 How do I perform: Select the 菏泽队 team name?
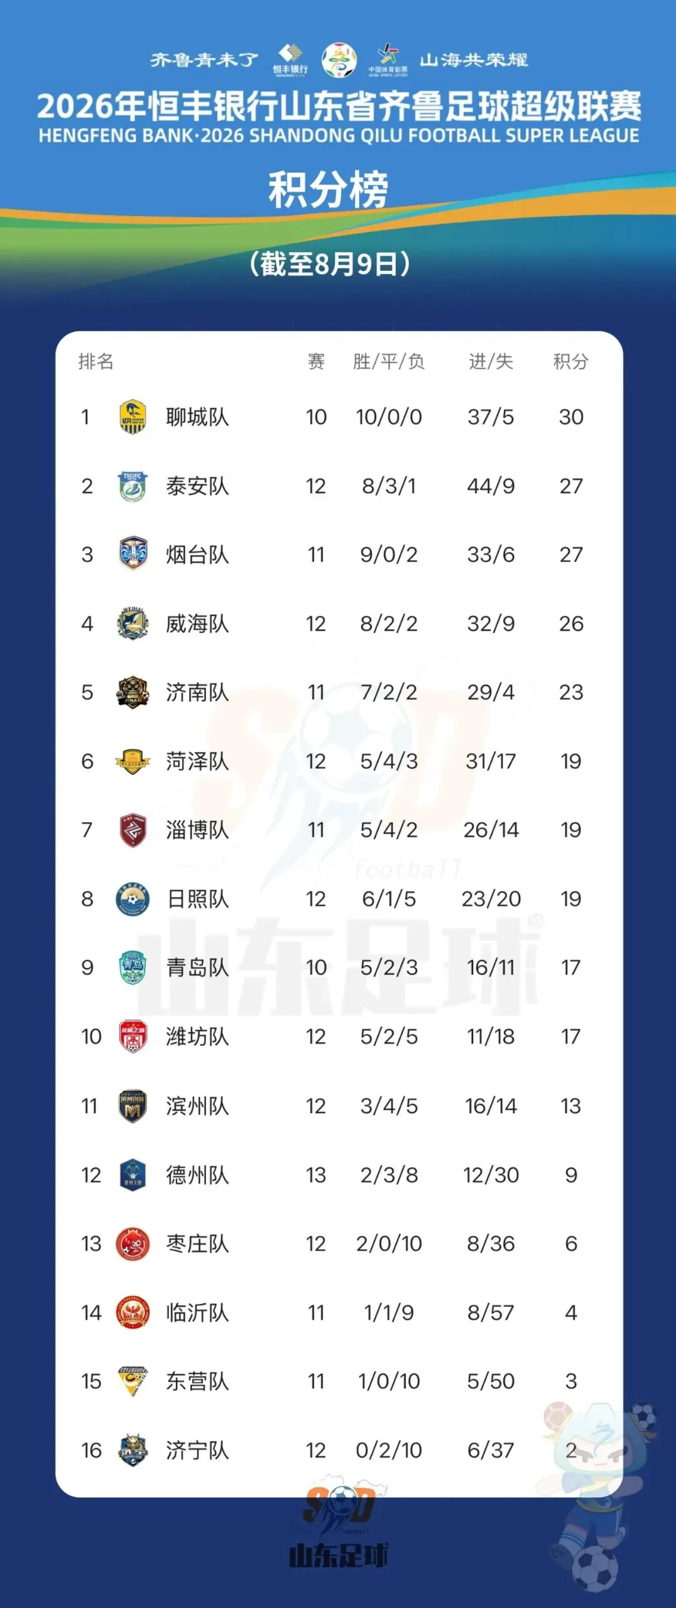pos(197,761)
